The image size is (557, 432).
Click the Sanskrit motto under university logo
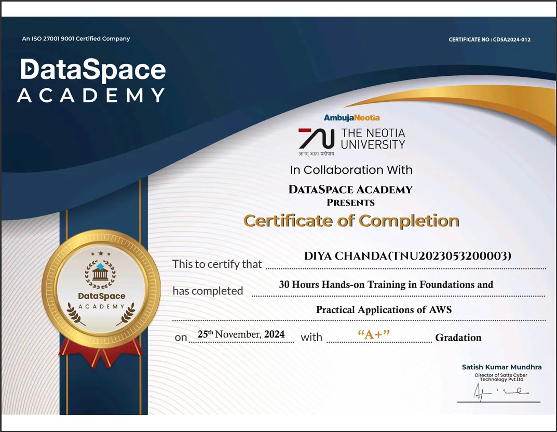pyautogui.click(x=316, y=154)
